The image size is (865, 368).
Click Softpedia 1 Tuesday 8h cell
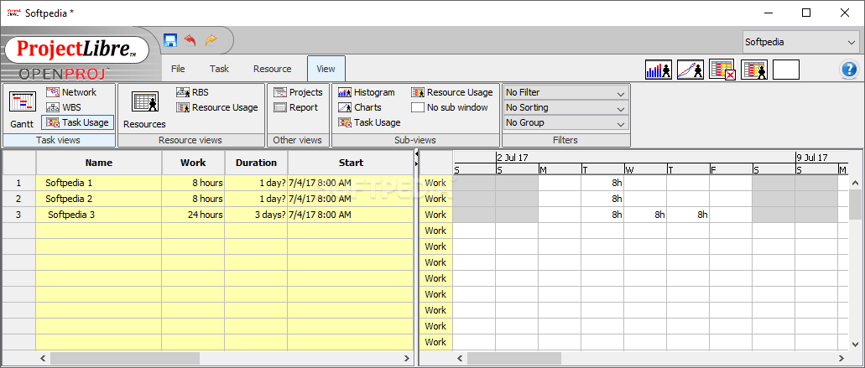602,183
